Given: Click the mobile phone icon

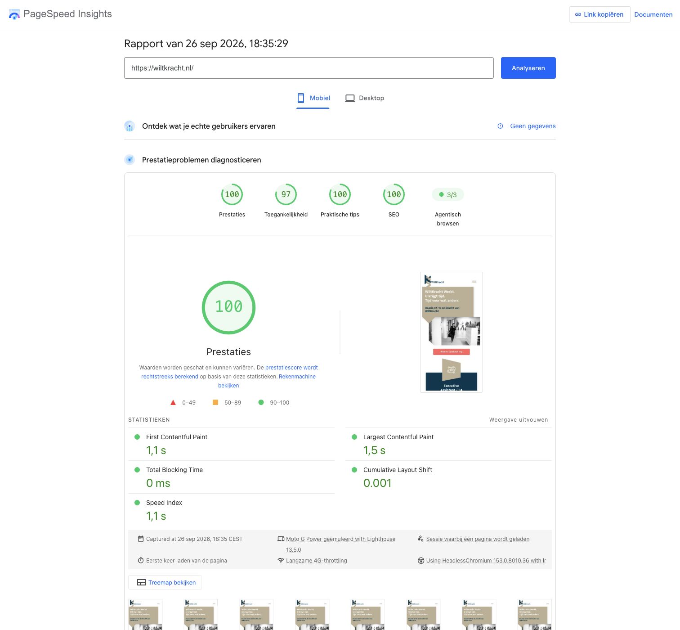Looking at the screenshot, I should pyautogui.click(x=301, y=98).
